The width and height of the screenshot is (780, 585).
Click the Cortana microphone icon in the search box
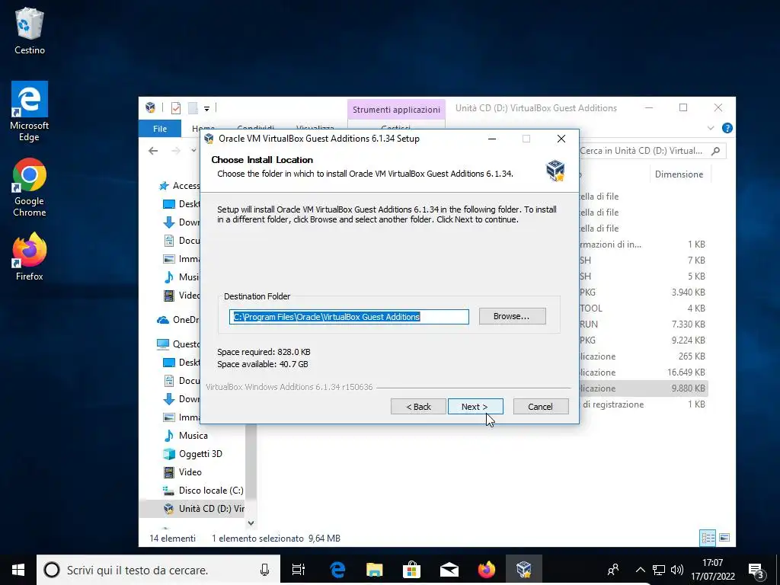[x=264, y=570]
